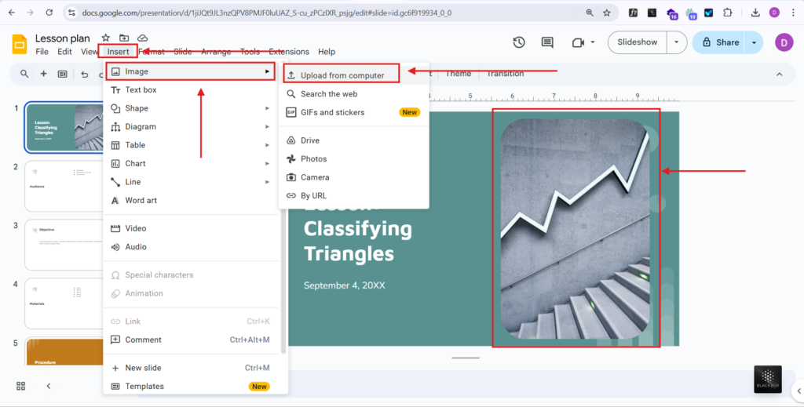
Task: Open Slideshow options dropdown arrow
Action: (x=677, y=42)
